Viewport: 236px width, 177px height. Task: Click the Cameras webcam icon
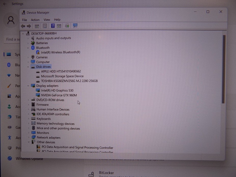[x=33, y=57]
